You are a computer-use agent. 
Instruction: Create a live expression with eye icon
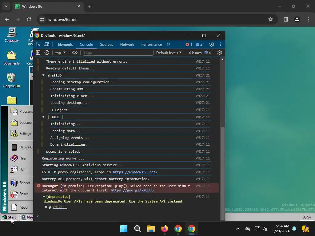[75, 53]
